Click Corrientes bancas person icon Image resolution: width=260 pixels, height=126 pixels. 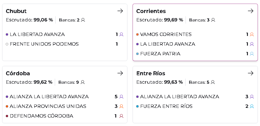[213, 20]
